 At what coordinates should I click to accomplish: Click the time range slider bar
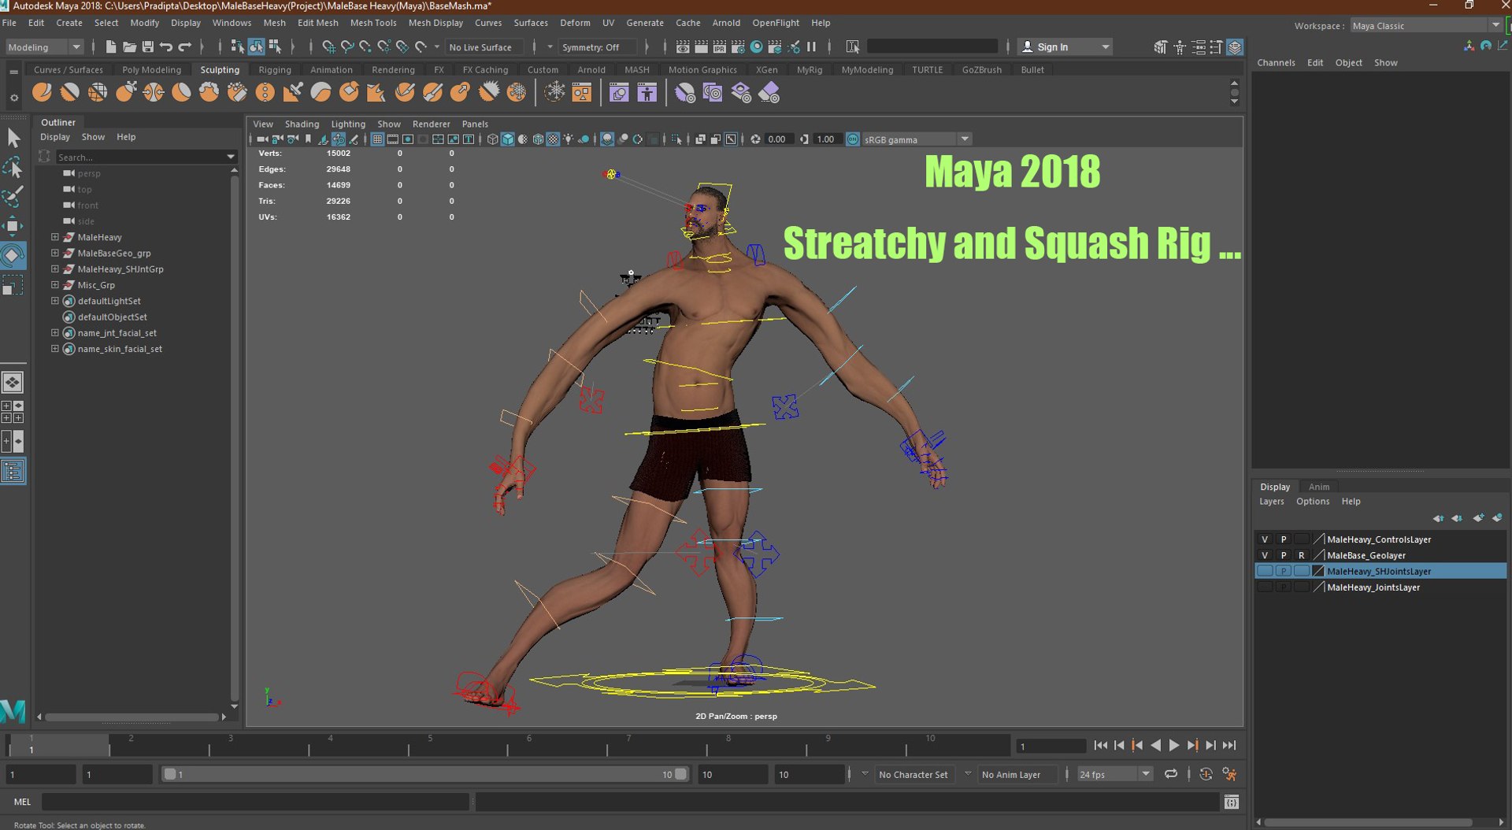click(x=424, y=774)
